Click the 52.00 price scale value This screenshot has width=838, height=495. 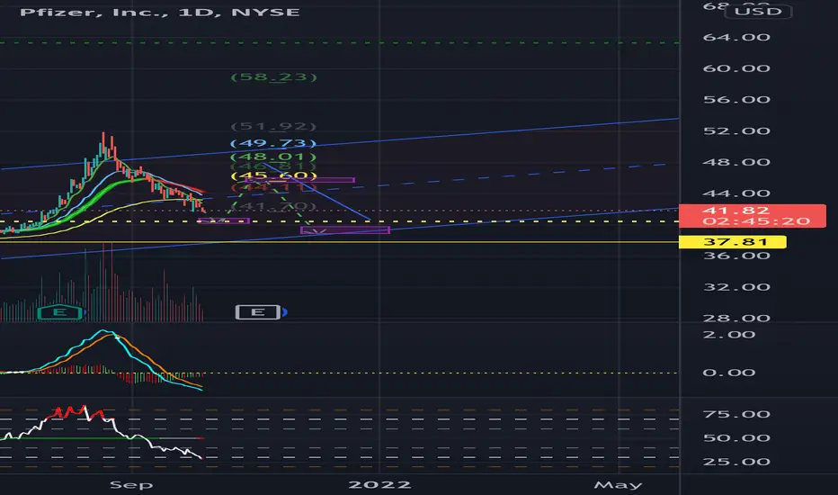[736, 130]
